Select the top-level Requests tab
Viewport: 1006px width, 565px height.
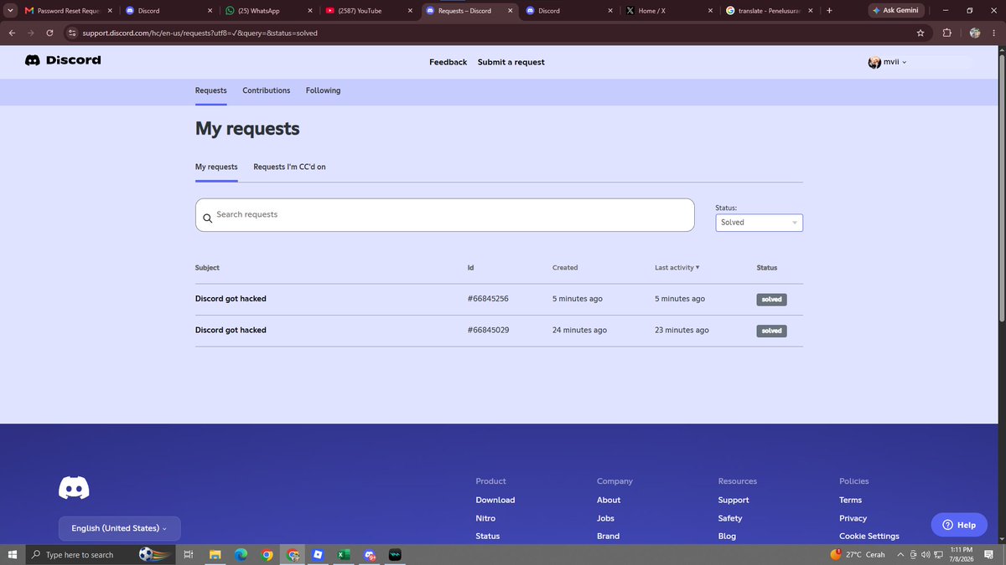(211, 90)
